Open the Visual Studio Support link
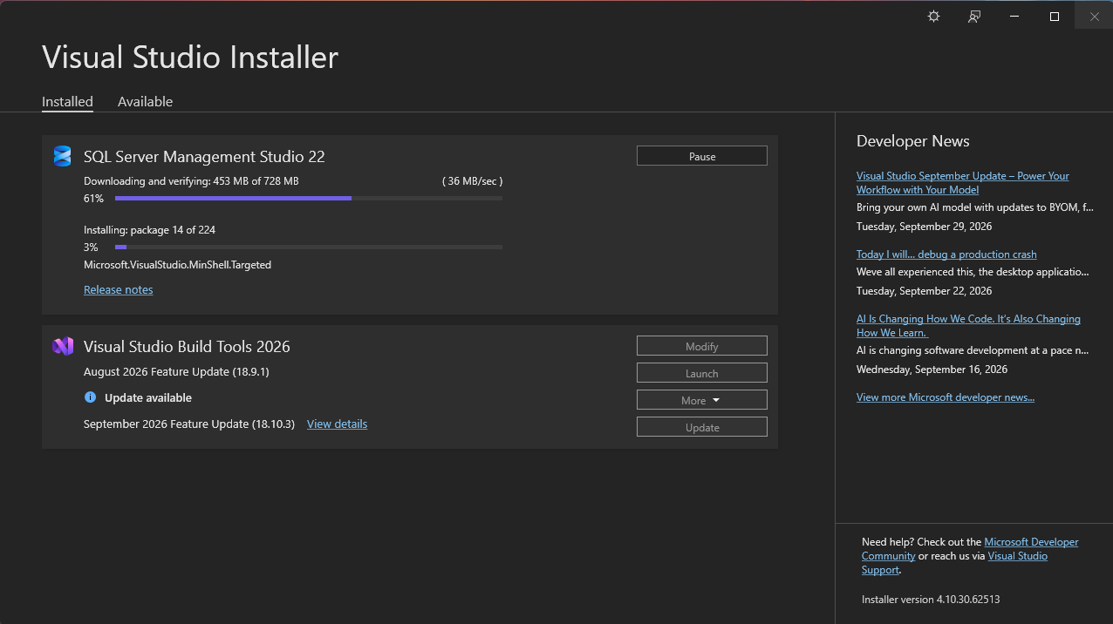 [x=955, y=562]
